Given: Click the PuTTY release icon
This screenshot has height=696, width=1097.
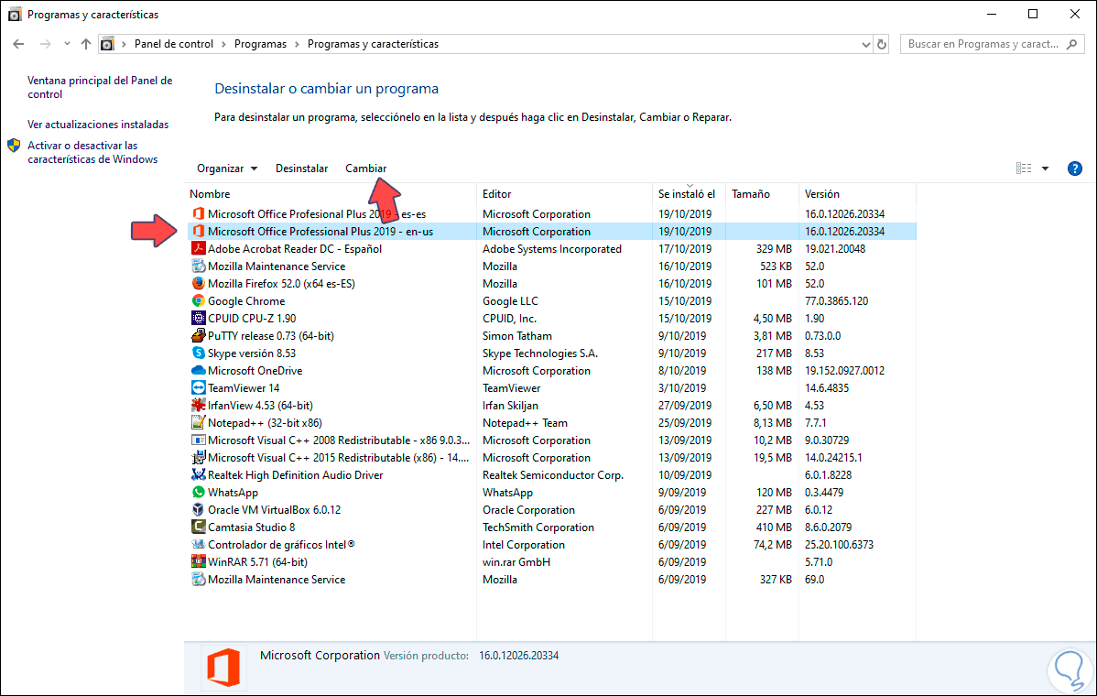Looking at the screenshot, I should click(199, 336).
